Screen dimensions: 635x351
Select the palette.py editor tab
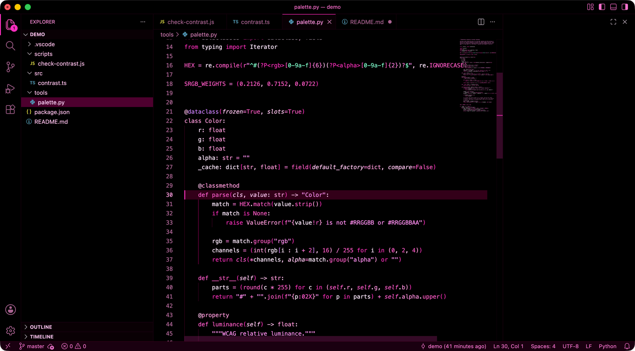pyautogui.click(x=310, y=22)
